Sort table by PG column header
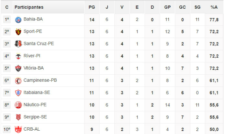232x134 pixels. [x=92, y=7]
